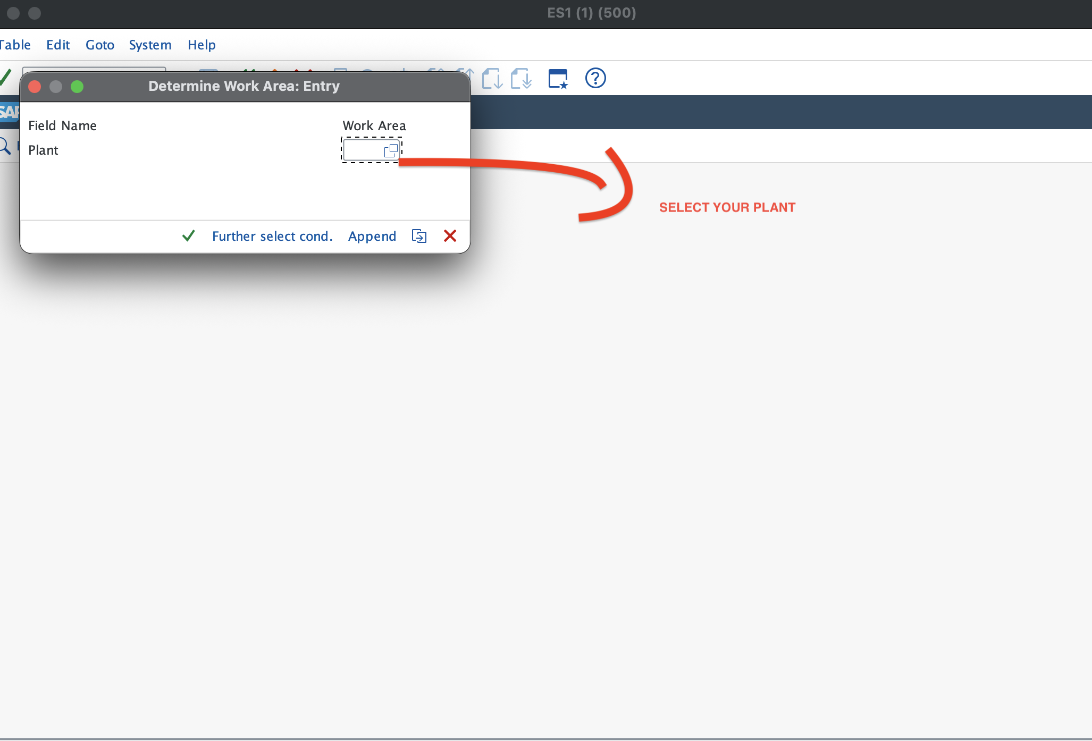Click Further select cond. button
The width and height of the screenshot is (1092, 741).
pyautogui.click(x=272, y=236)
